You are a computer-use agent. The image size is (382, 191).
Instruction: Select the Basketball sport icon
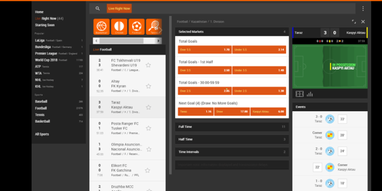click(x=101, y=27)
